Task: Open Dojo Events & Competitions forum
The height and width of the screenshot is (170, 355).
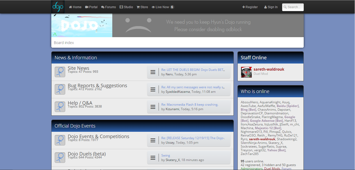Action: (x=98, y=136)
